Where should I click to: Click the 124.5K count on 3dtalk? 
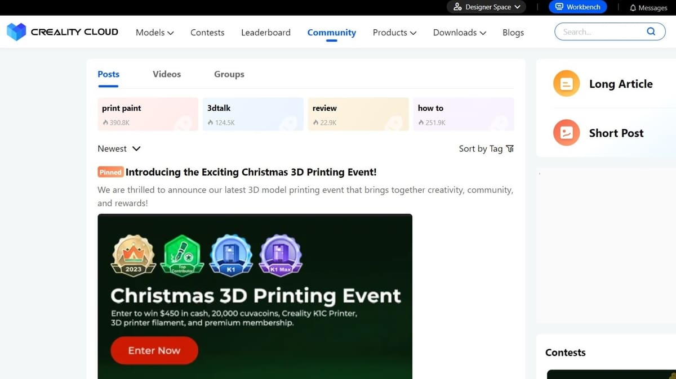[x=225, y=122]
